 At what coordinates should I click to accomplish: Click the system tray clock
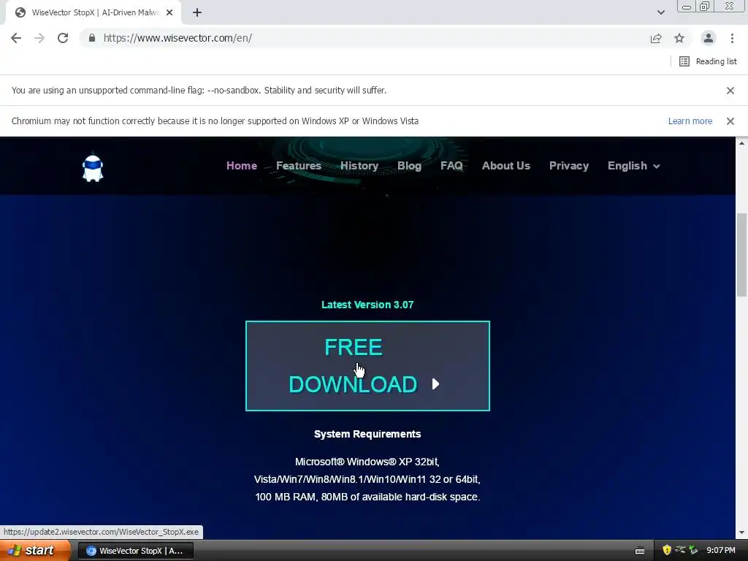tap(721, 551)
